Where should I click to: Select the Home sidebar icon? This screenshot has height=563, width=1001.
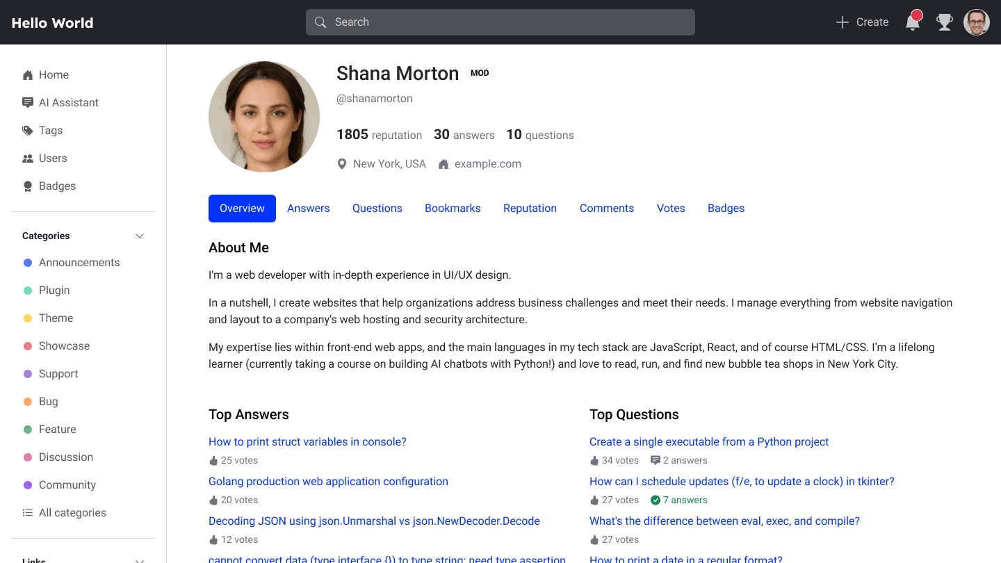tap(29, 74)
